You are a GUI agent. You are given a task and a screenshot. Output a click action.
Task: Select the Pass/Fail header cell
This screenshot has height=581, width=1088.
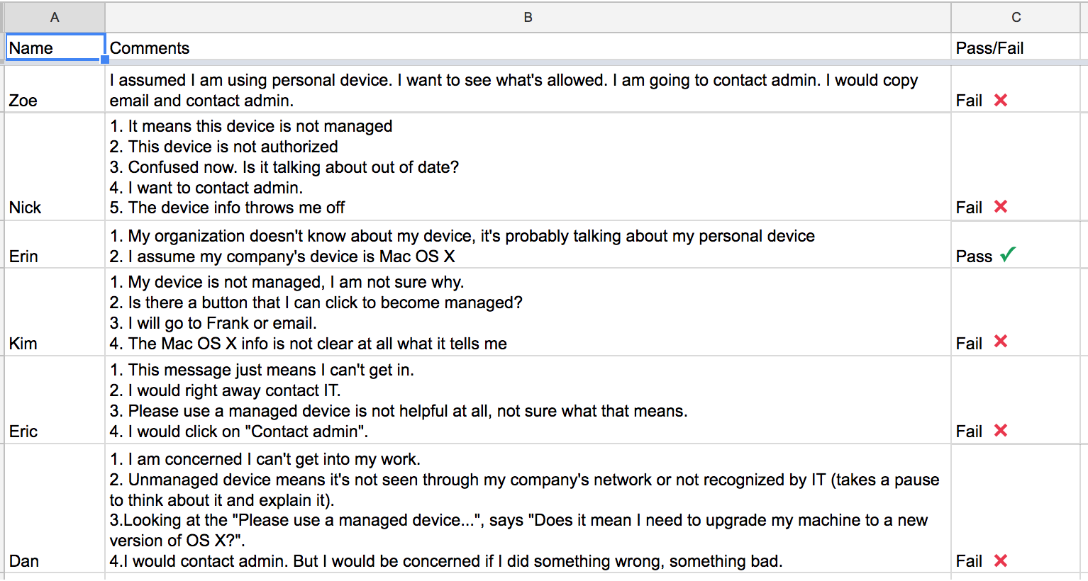pos(1016,47)
